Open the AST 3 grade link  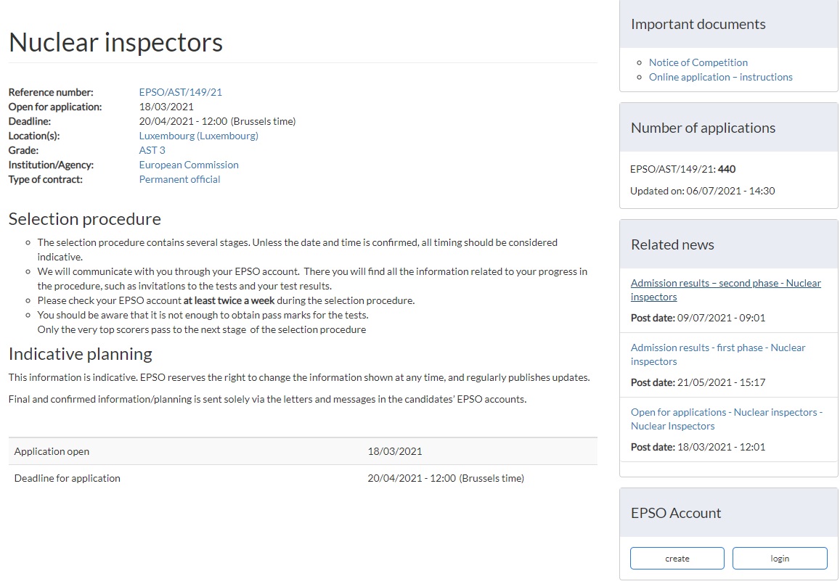[x=152, y=150]
